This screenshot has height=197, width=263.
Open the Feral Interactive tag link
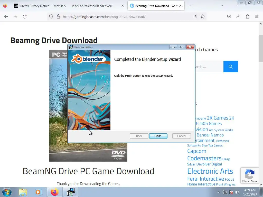(x=205, y=179)
